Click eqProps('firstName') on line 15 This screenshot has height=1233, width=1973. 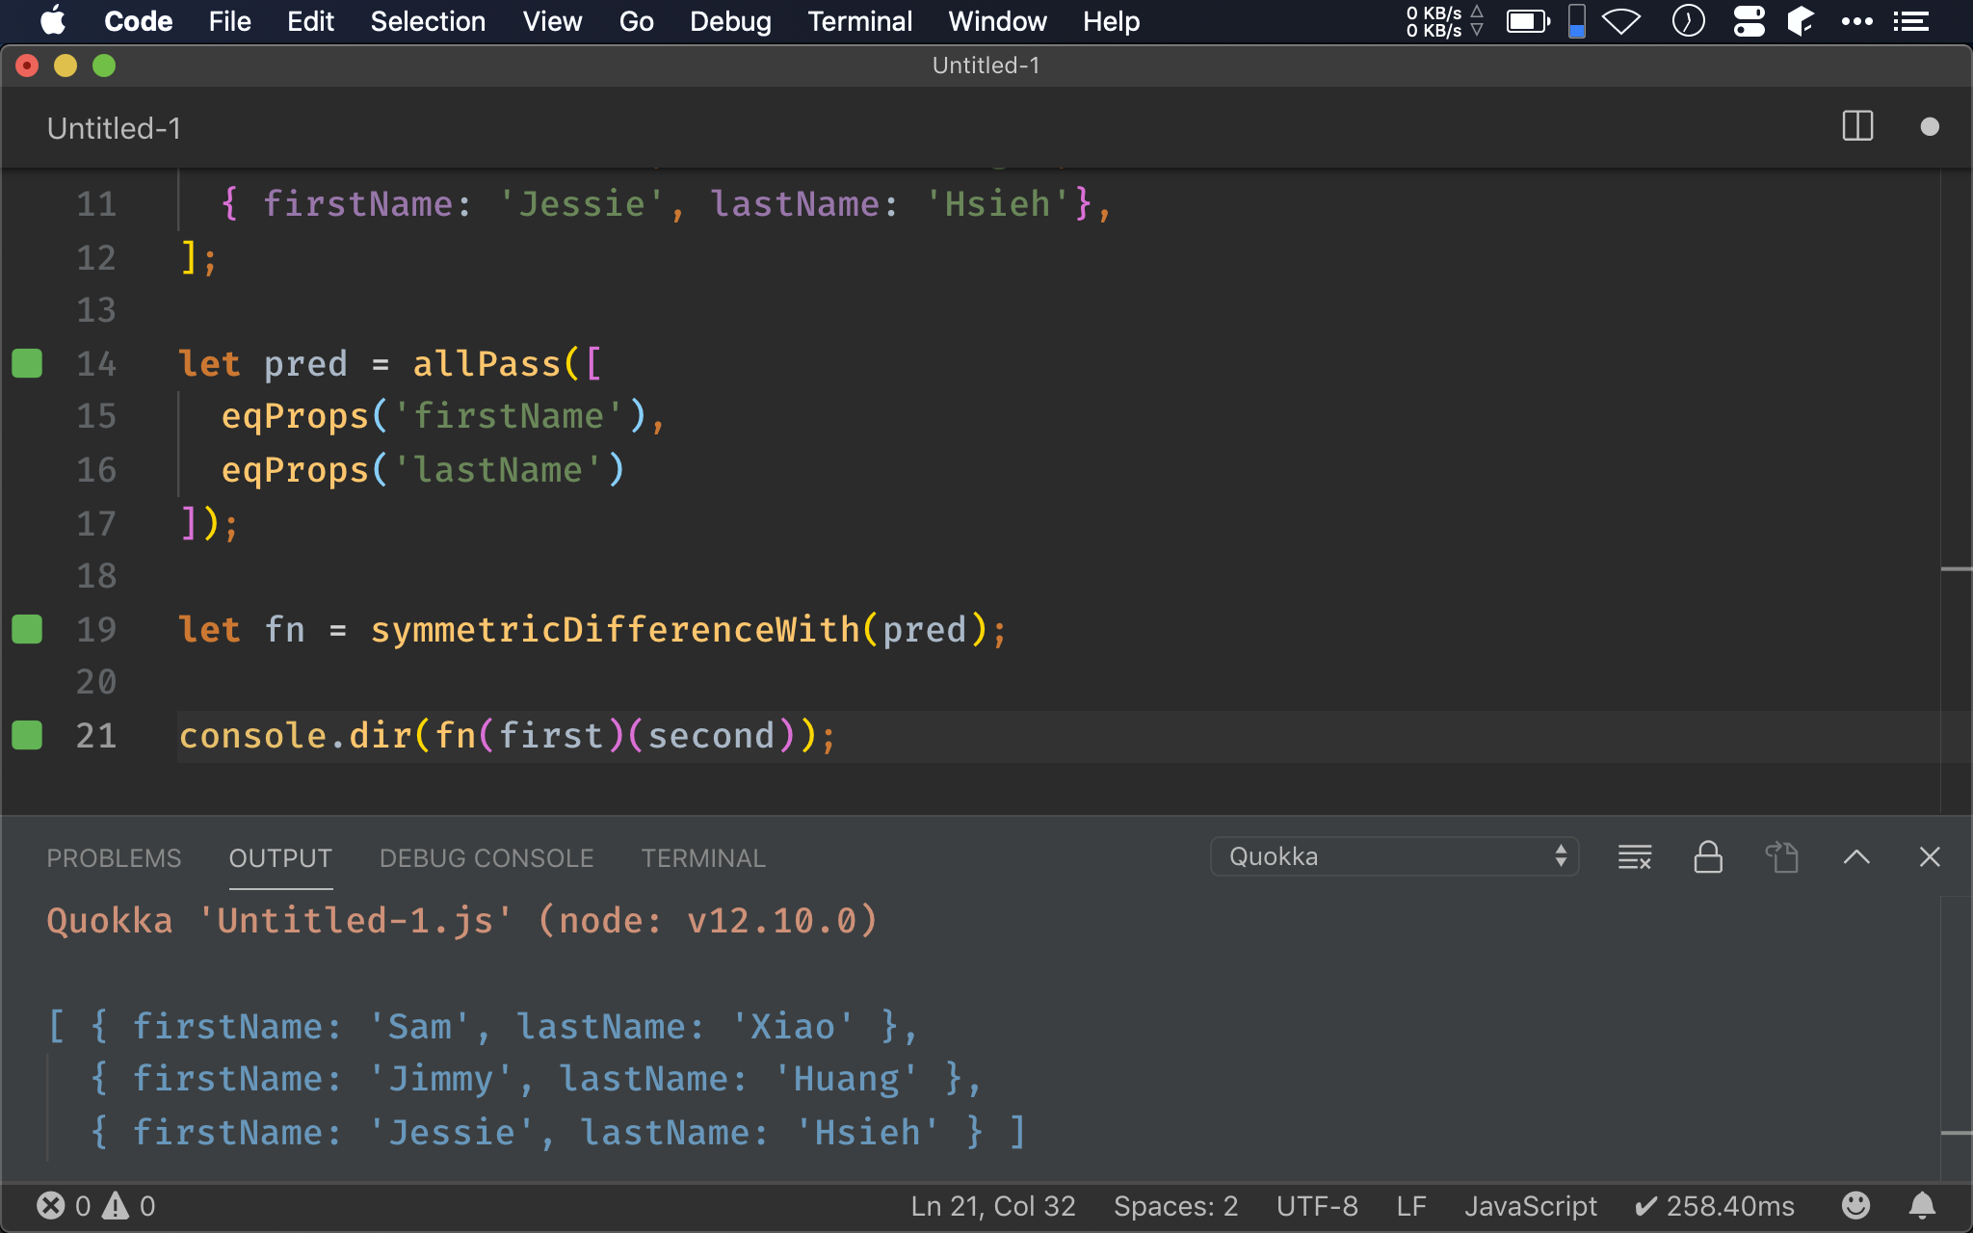[x=434, y=416]
